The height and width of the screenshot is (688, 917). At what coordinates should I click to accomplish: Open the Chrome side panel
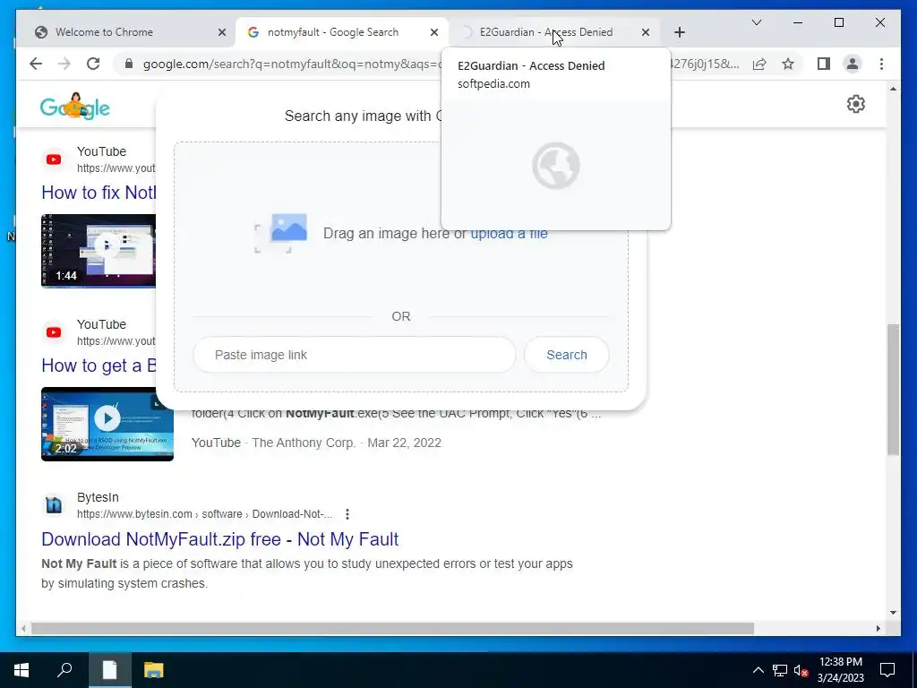[x=824, y=64]
